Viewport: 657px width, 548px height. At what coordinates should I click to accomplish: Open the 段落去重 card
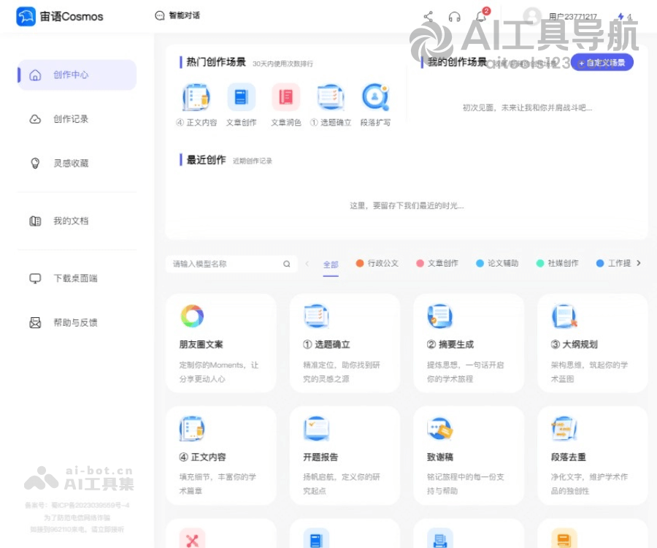(x=593, y=455)
